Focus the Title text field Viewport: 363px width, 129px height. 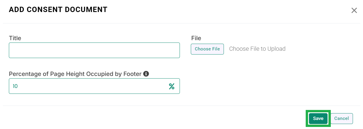(x=94, y=50)
